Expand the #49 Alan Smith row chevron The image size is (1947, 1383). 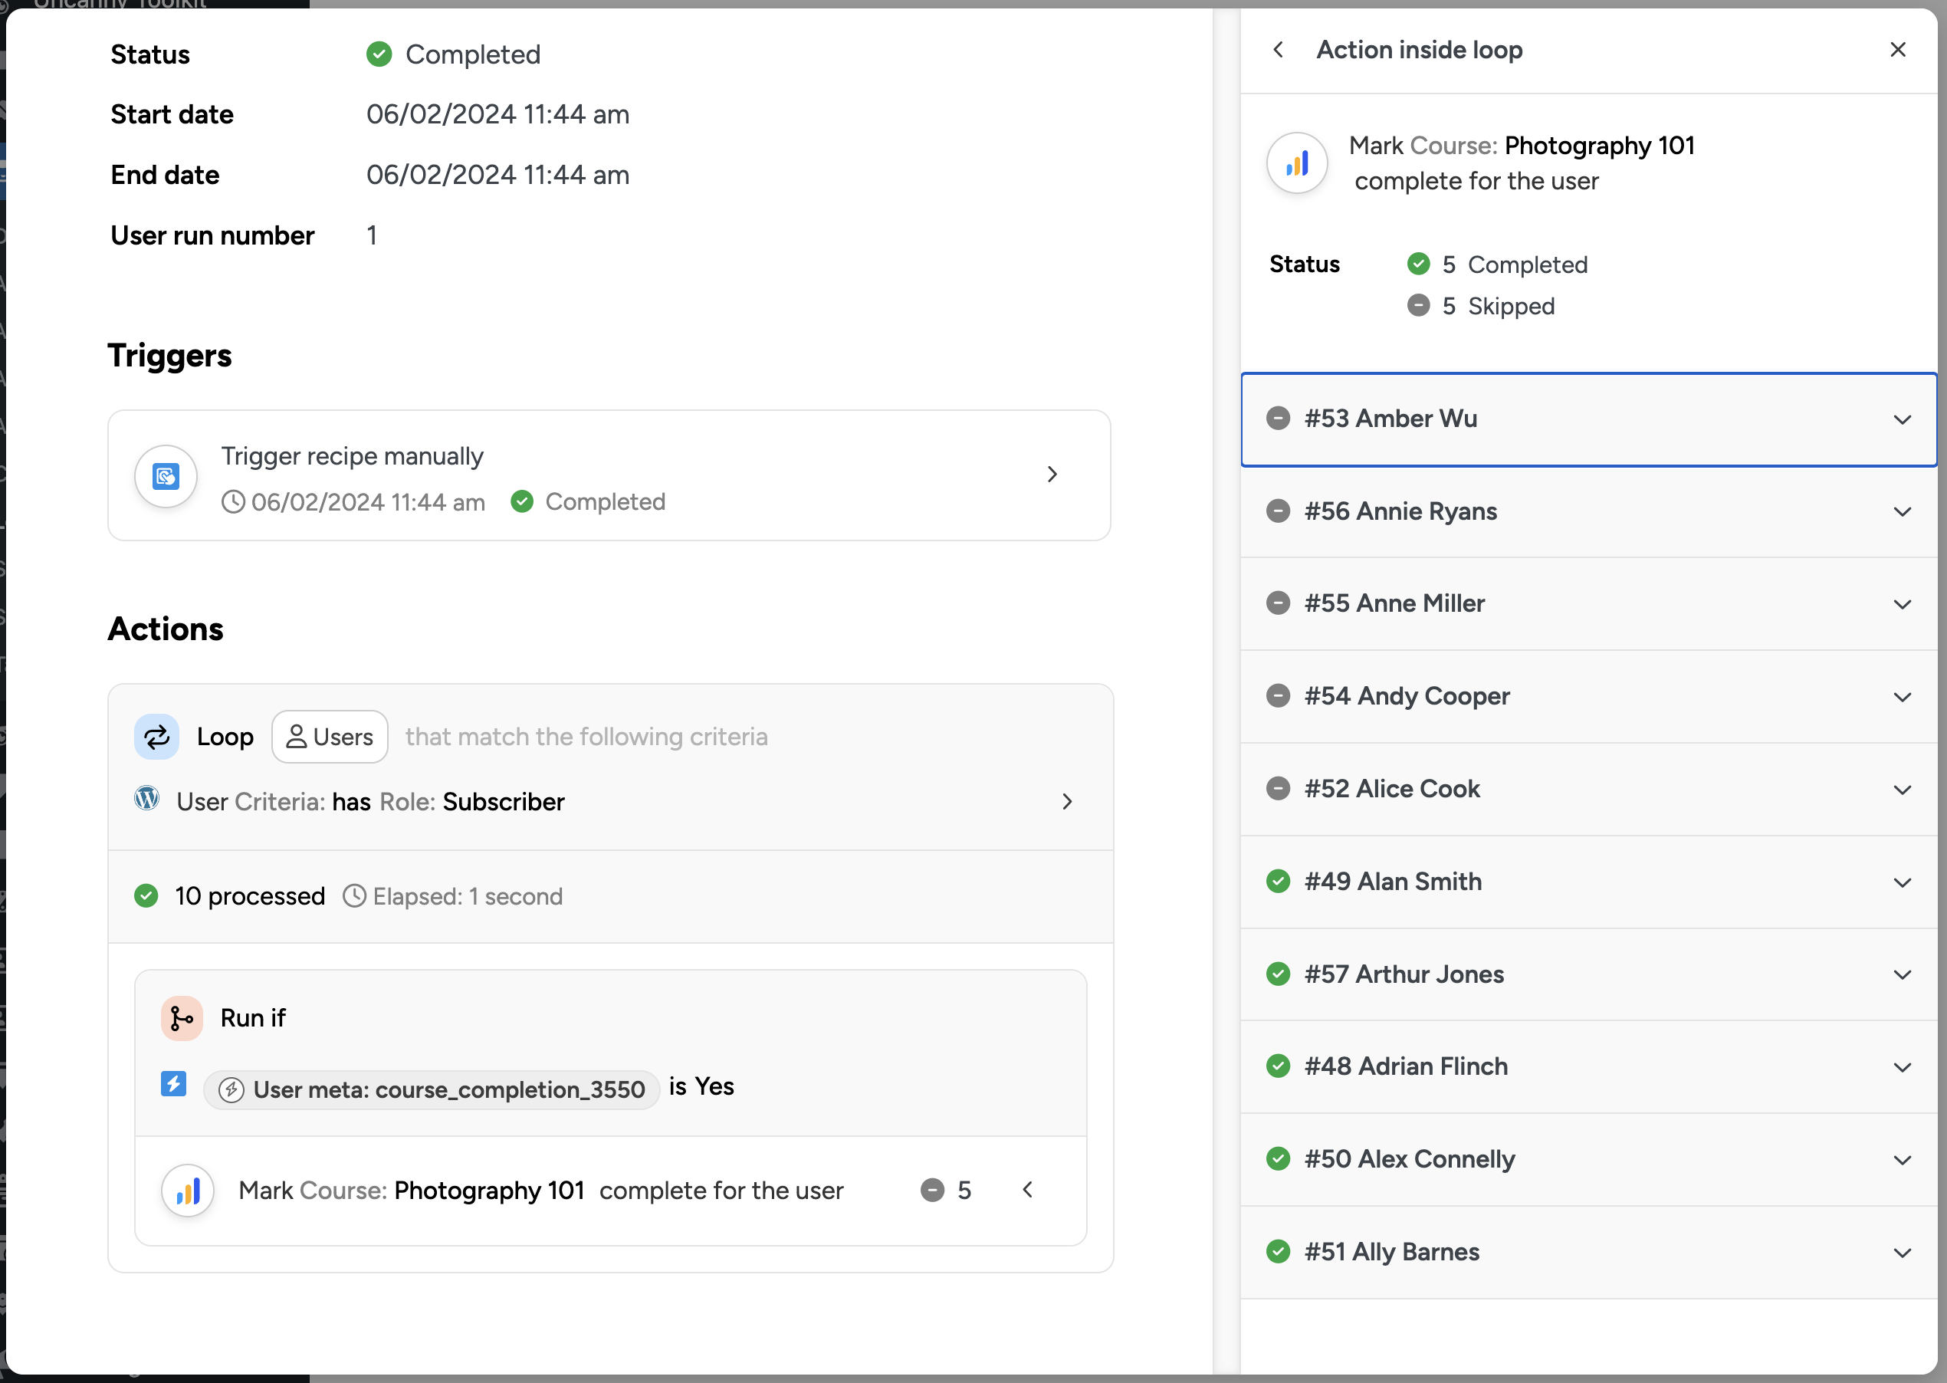tap(1902, 882)
